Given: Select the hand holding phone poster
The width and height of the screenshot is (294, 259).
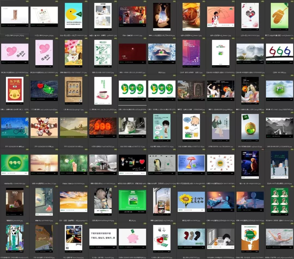Looking at the screenshot, I should 162,202.
